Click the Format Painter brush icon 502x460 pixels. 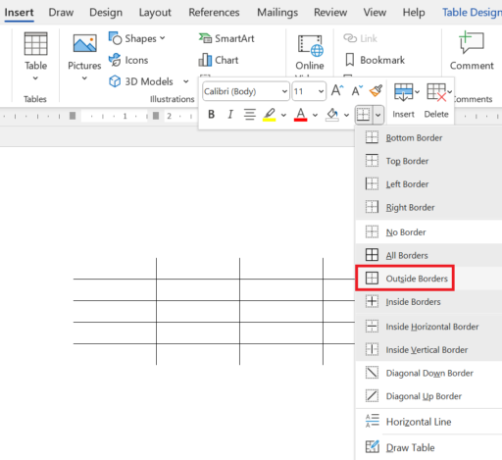376,91
